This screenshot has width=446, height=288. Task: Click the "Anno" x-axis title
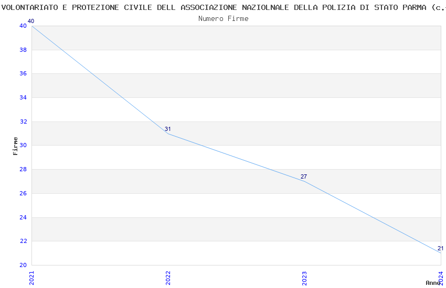pos(433,283)
